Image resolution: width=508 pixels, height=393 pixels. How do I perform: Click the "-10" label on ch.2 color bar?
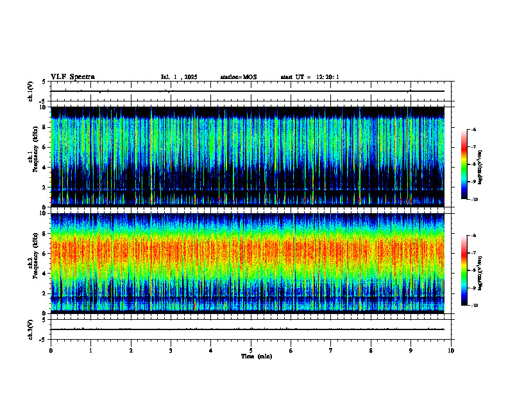click(474, 306)
